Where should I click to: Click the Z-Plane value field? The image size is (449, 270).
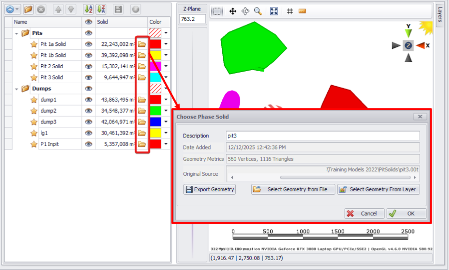(x=192, y=19)
